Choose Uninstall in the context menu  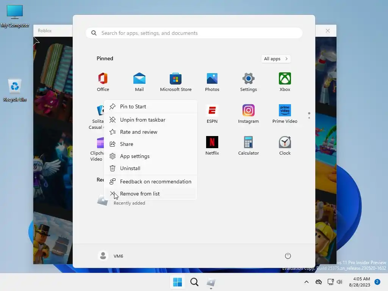tap(151, 168)
